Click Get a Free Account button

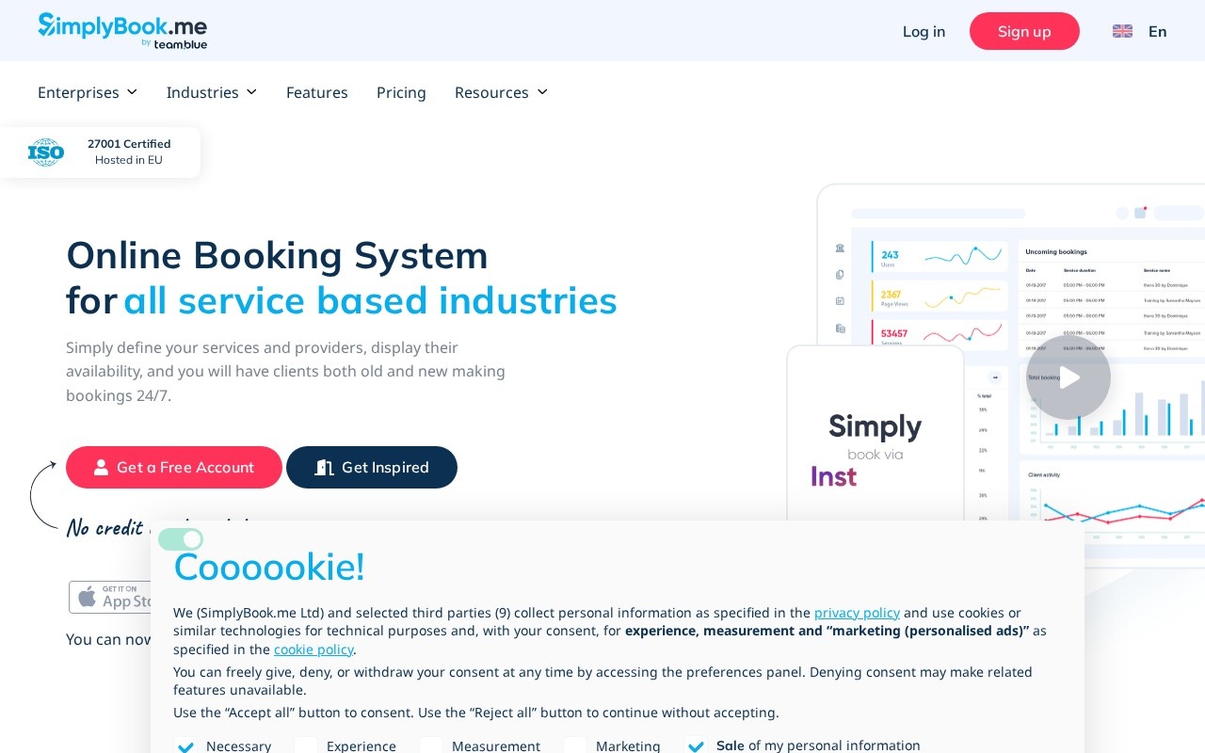(x=174, y=467)
